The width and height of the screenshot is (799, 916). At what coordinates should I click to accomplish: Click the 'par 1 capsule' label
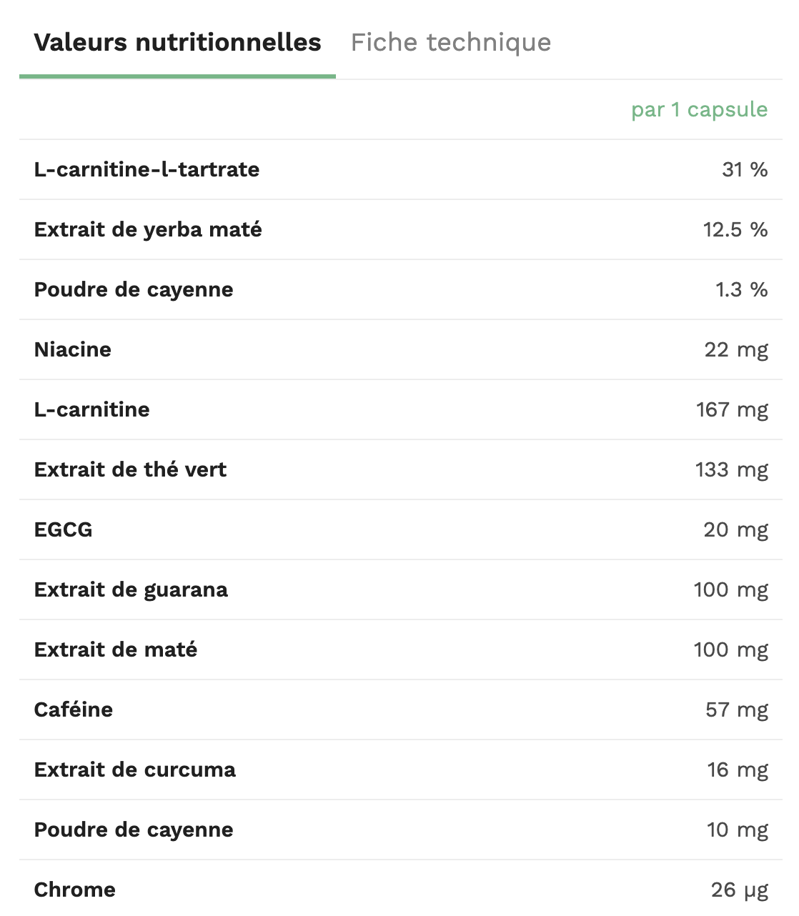pos(699,109)
